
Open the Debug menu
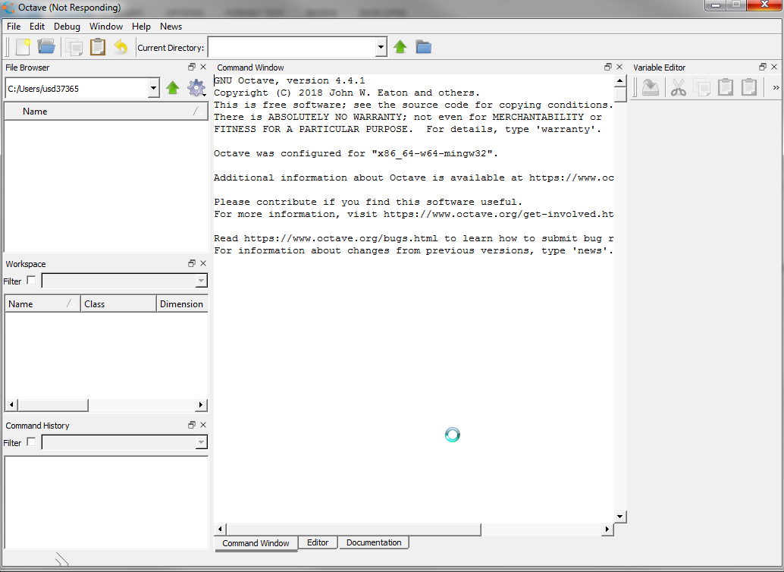[67, 27]
